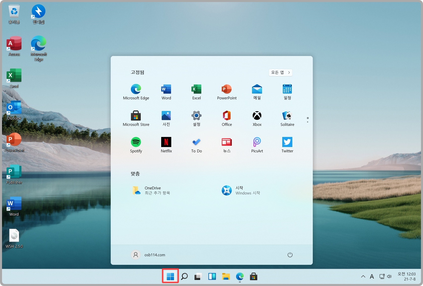The height and width of the screenshot is (286, 423).
Task: Select PowerPoint desktop shortcut
Action: [x=14, y=142]
